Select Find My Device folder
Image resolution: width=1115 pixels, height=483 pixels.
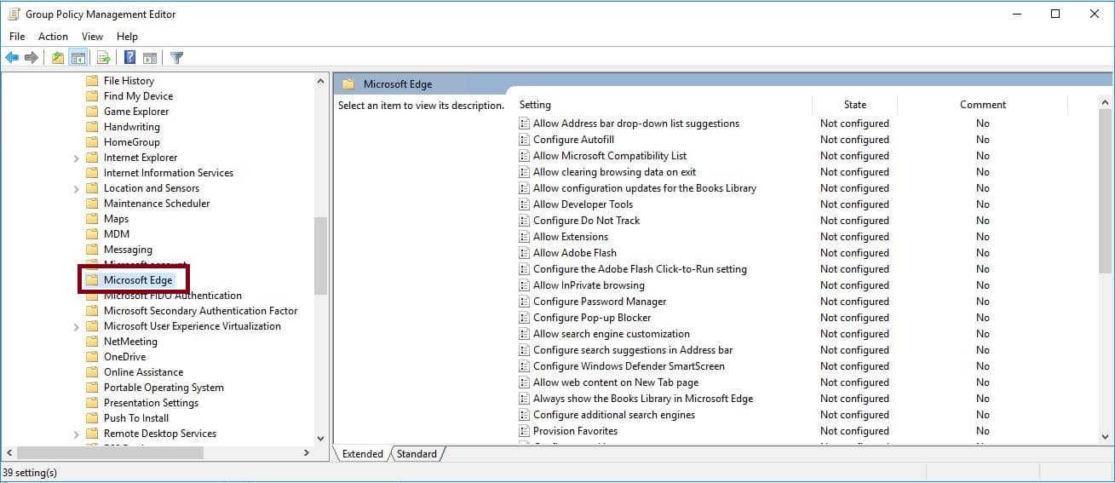point(138,96)
